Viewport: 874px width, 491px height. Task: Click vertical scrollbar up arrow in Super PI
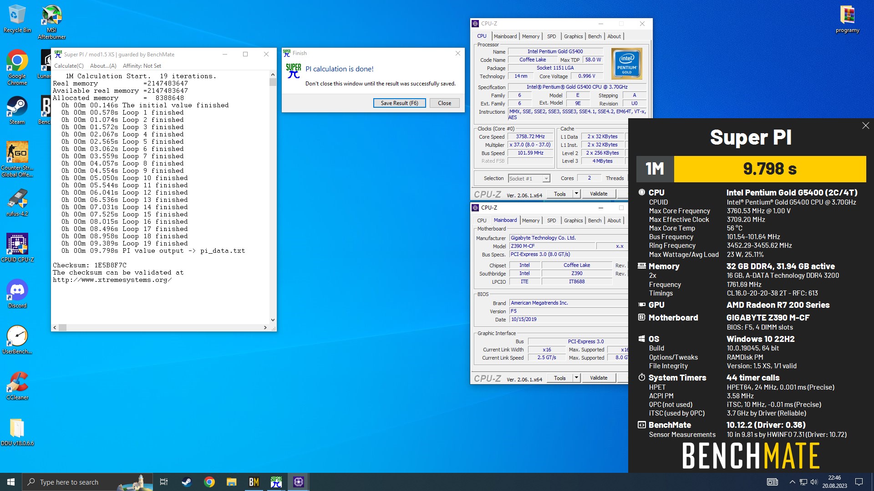pyautogui.click(x=273, y=75)
